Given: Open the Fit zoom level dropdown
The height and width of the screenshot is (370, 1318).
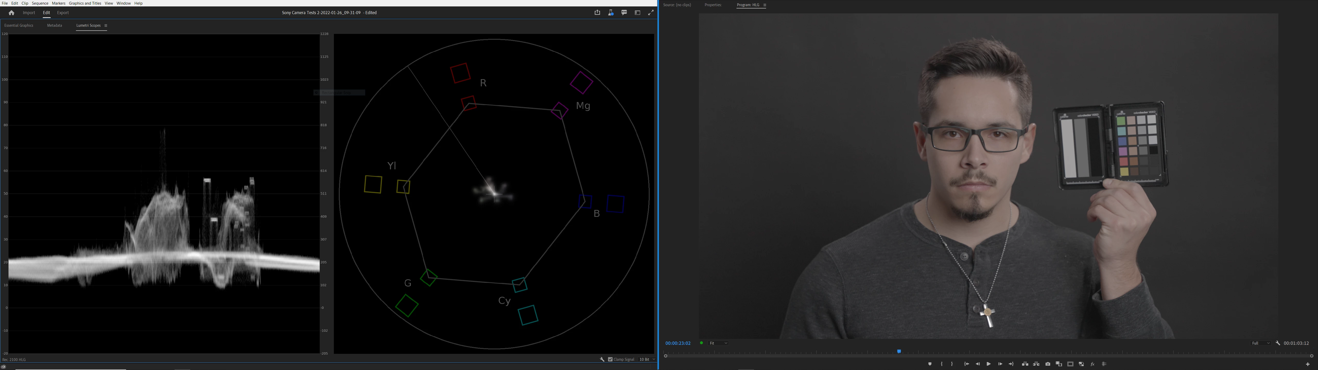Looking at the screenshot, I should point(718,343).
